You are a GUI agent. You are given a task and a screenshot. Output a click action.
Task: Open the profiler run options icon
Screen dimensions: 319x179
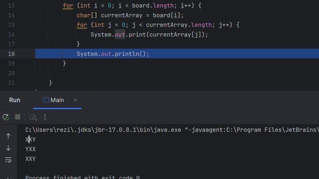click(x=33, y=117)
